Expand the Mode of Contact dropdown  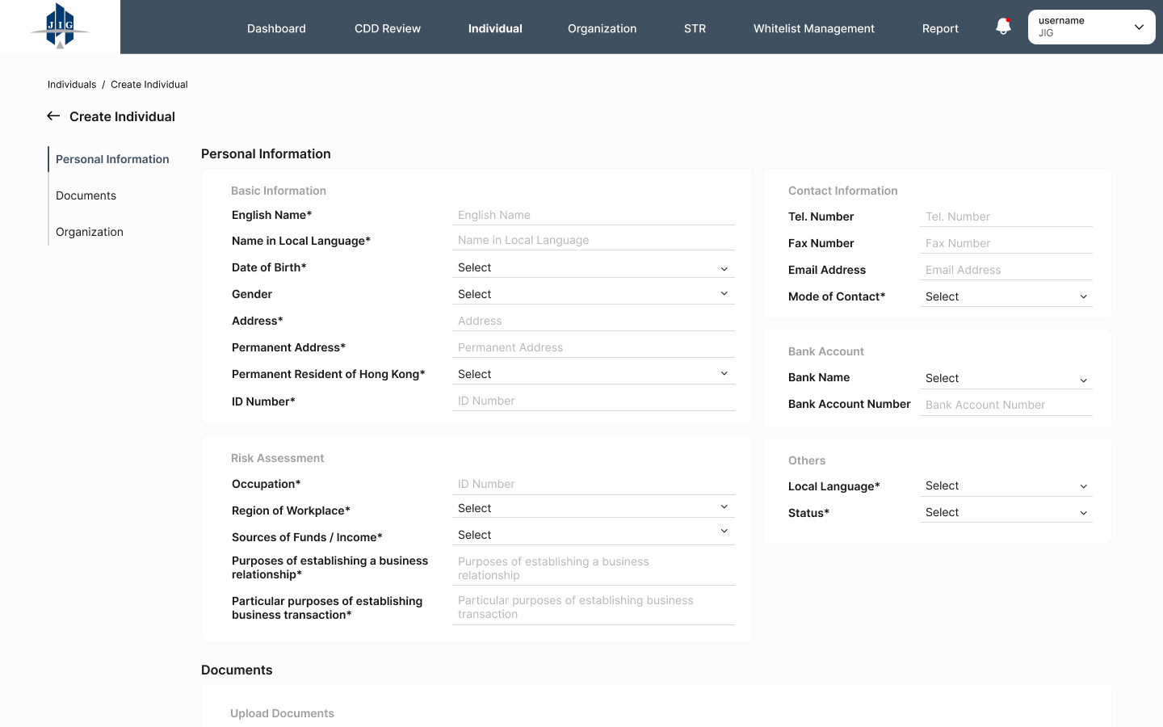[1006, 296]
